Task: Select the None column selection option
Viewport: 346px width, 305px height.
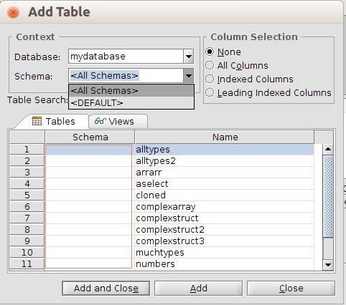Action: tap(210, 52)
